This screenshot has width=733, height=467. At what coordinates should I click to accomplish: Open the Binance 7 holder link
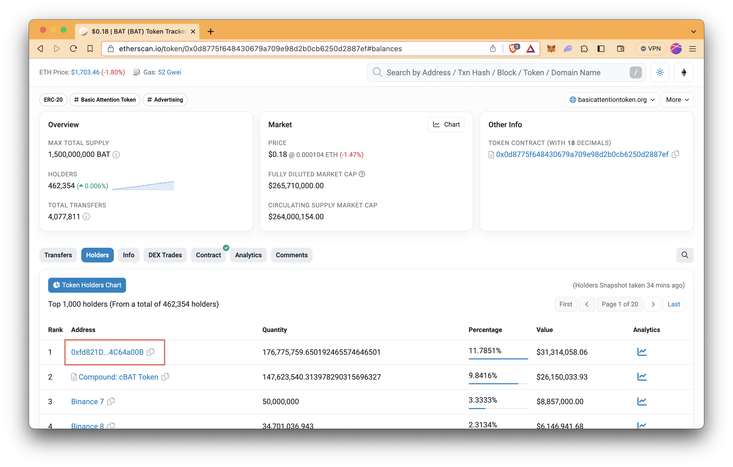(87, 402)
